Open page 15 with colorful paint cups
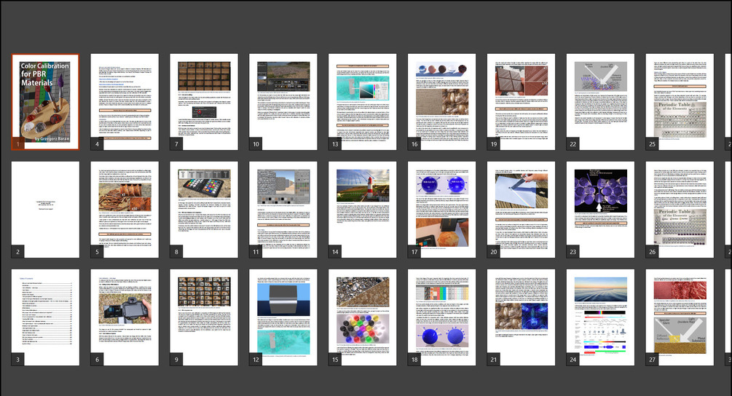732x396 pixels. pos(363,317)
